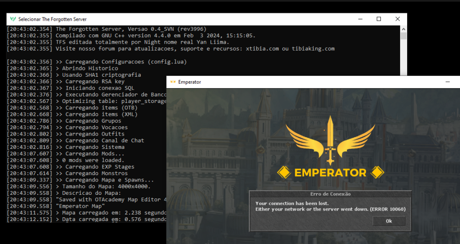
Task: Click the line 'Data carregada em: 0.576'
Action: [86, 219]
